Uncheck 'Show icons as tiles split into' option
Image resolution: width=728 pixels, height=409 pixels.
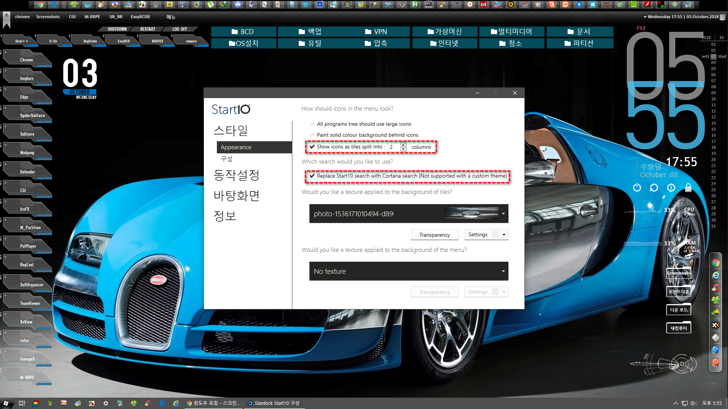pyautogui.click(x=312, y=147)
